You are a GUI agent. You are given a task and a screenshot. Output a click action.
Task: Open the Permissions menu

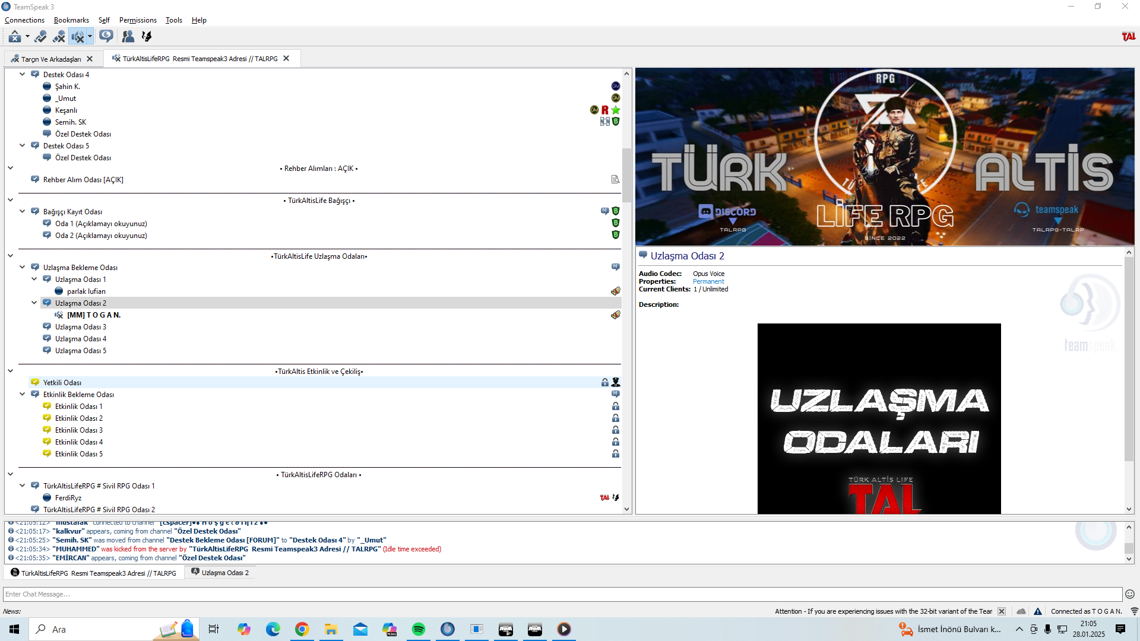(x=138, y=20)
